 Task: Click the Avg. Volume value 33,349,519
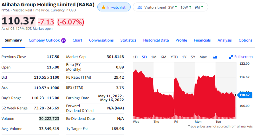click(49, 129)
